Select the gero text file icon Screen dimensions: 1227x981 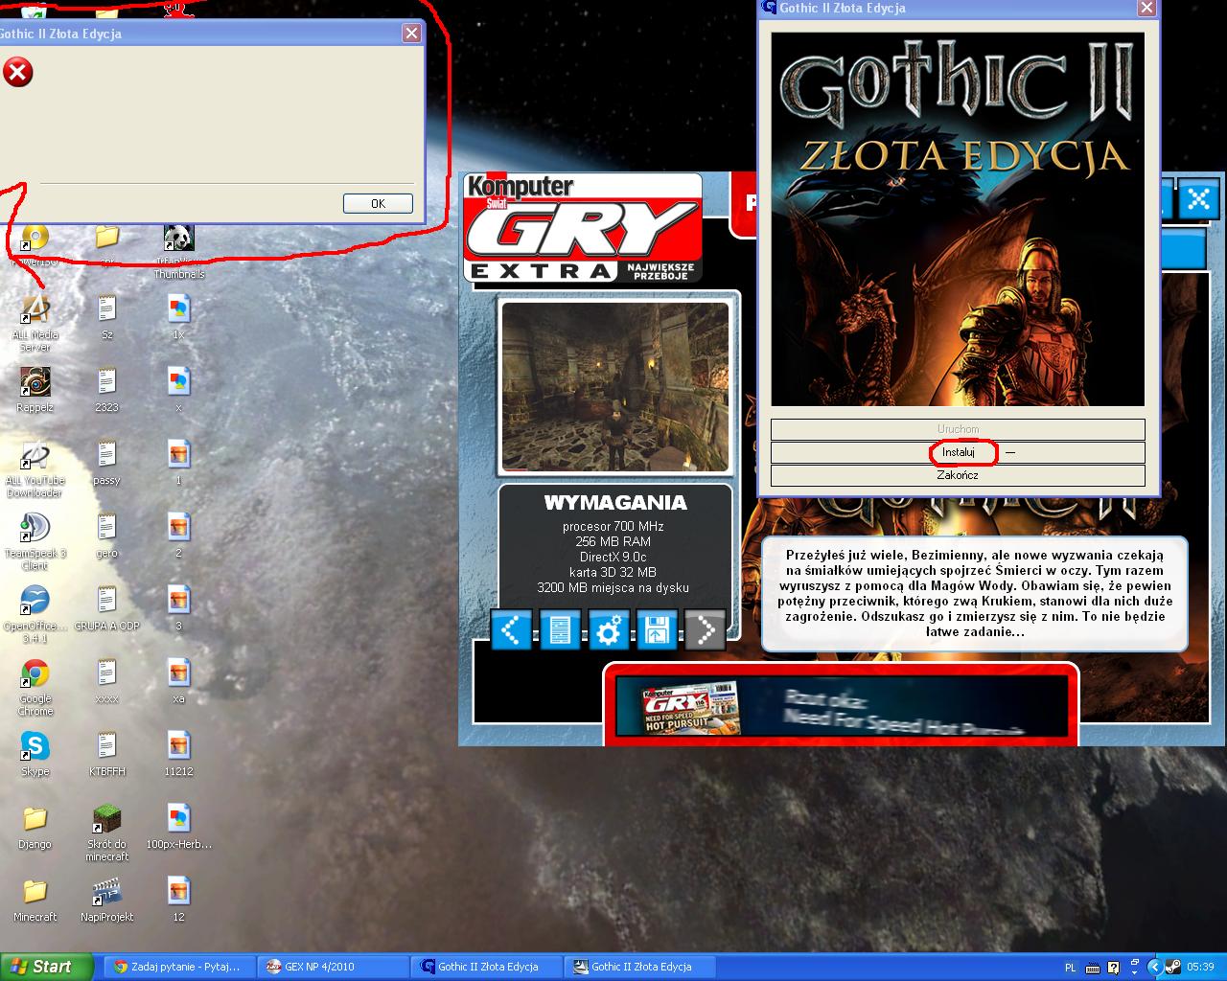[x=106, y=535]
